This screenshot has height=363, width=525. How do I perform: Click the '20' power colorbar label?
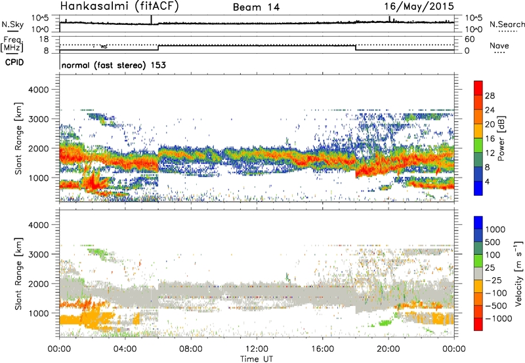pos(490,124)
